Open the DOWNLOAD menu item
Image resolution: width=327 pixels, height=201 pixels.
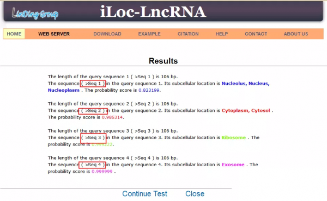coord(107,34)
